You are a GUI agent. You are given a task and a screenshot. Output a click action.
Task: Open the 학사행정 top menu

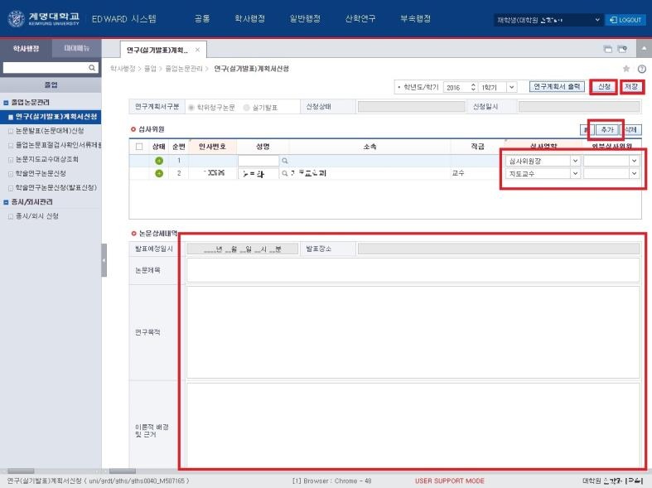click(249, 18)
